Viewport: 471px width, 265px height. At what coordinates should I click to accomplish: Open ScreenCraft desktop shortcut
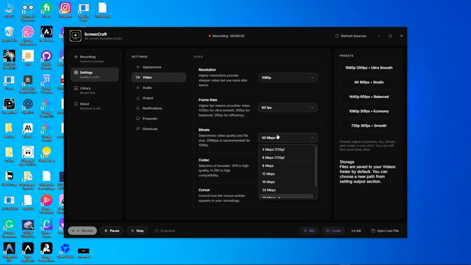point(9,106)
